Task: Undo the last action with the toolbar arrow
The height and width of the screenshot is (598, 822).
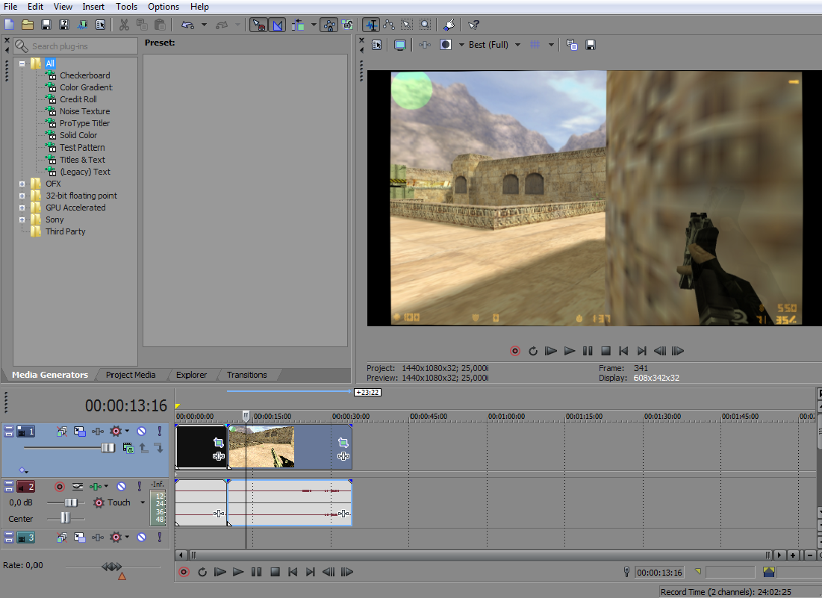Action: click(187, 25)
